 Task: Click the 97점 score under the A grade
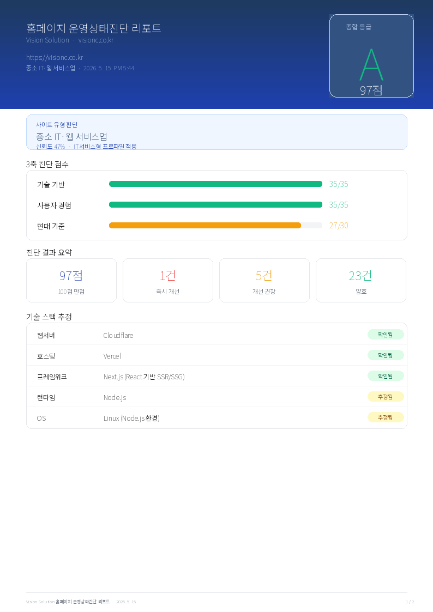371,90
